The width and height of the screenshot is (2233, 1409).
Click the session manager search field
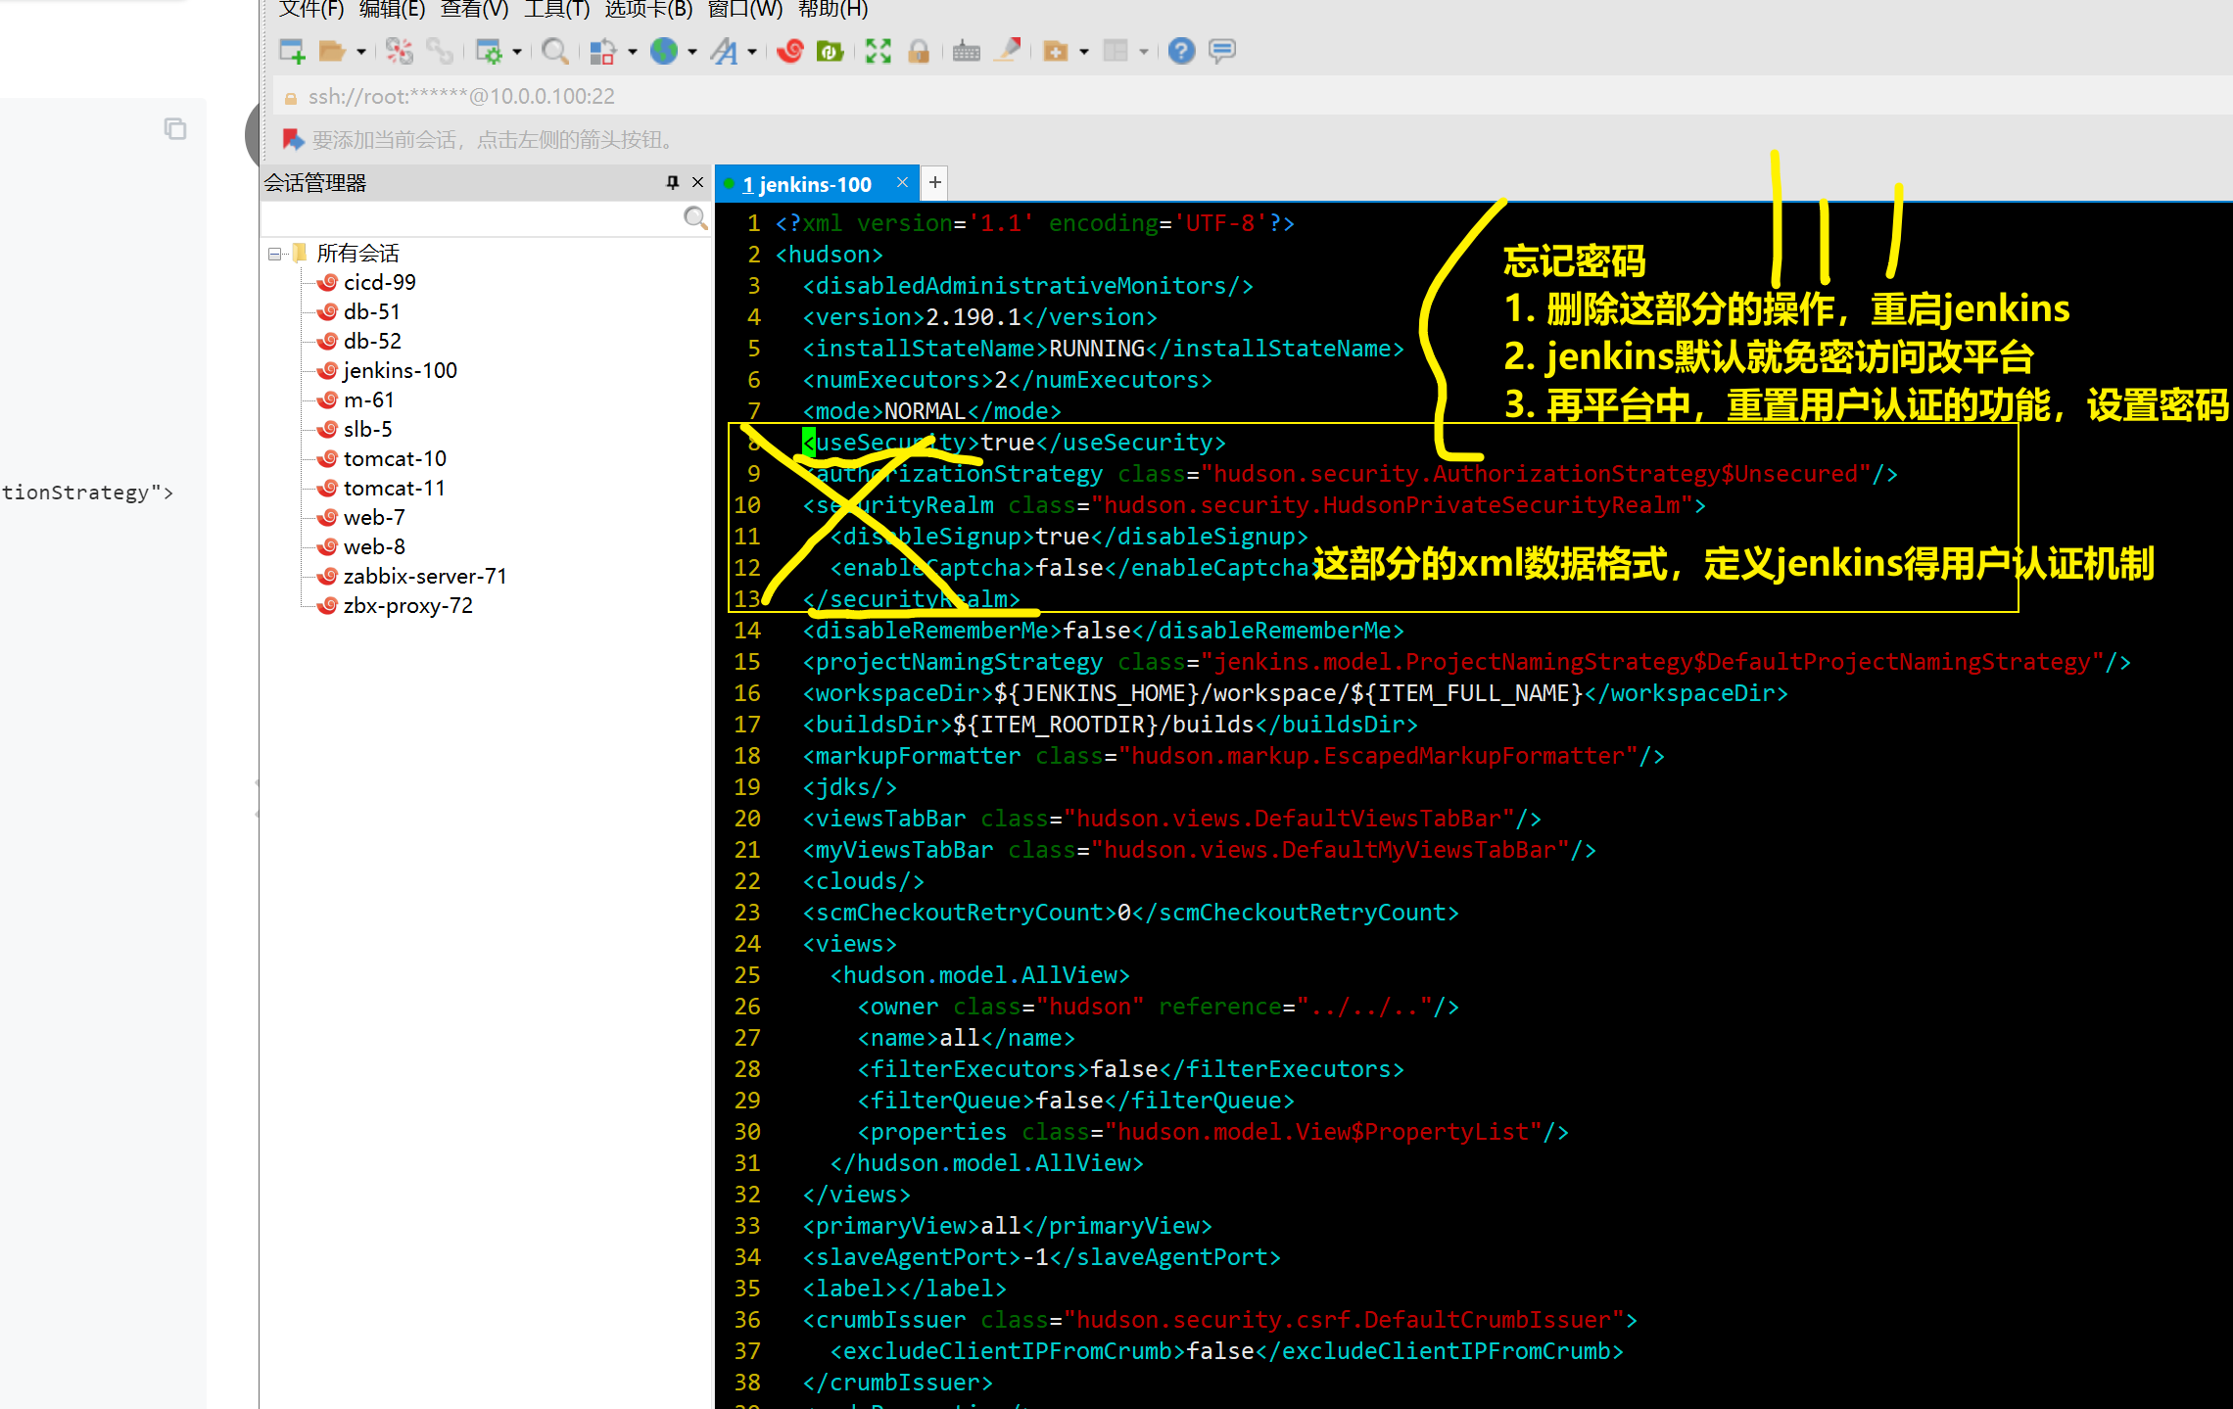(470, 217)
